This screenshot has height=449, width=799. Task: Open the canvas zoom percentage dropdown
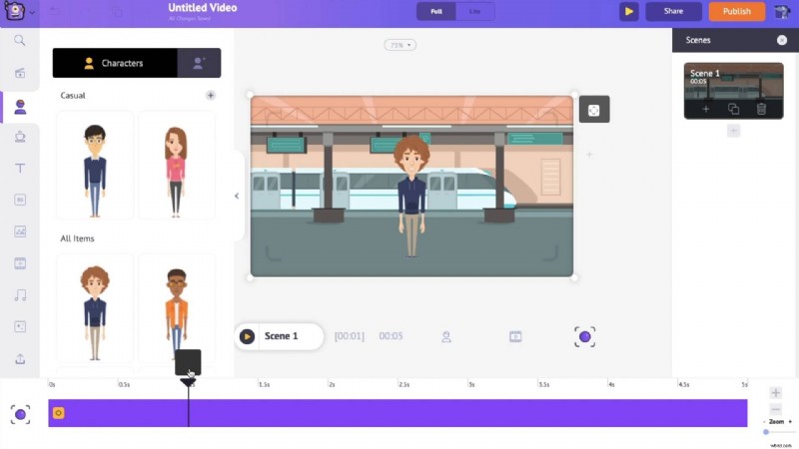(x=400, y=45)
